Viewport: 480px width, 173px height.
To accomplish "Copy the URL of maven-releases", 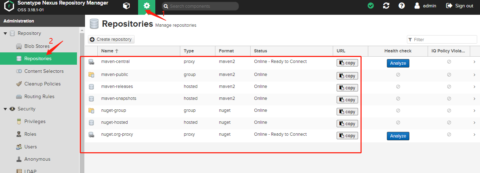I will (347, 88).
